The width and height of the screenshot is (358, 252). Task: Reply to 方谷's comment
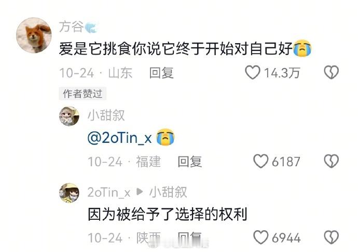(x=161, y=73)
